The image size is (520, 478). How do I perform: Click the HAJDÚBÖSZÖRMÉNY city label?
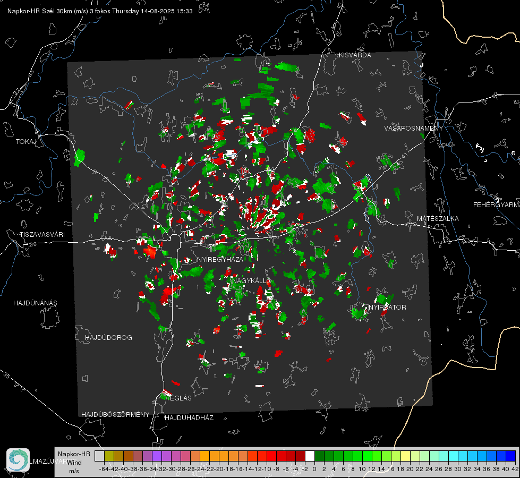coord(115,415)
